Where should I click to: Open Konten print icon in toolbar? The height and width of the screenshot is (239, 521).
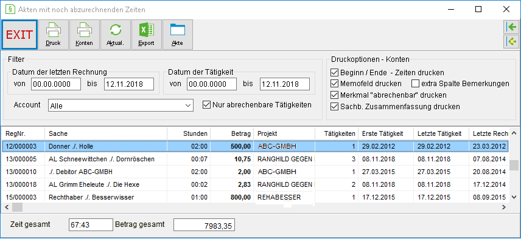85,35
